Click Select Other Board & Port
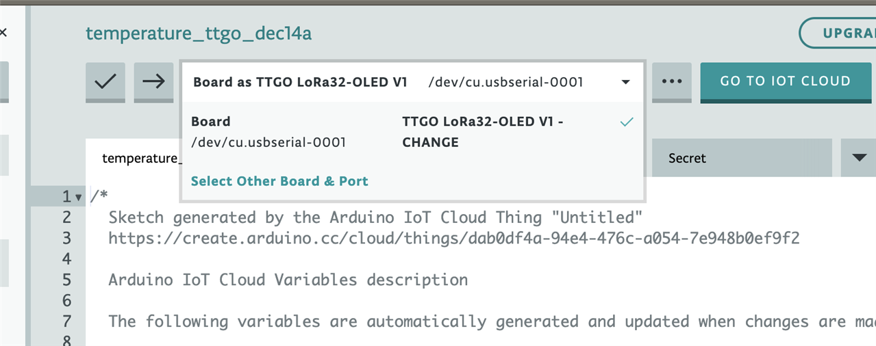This screenshot has width=876, height=346. 279,181
